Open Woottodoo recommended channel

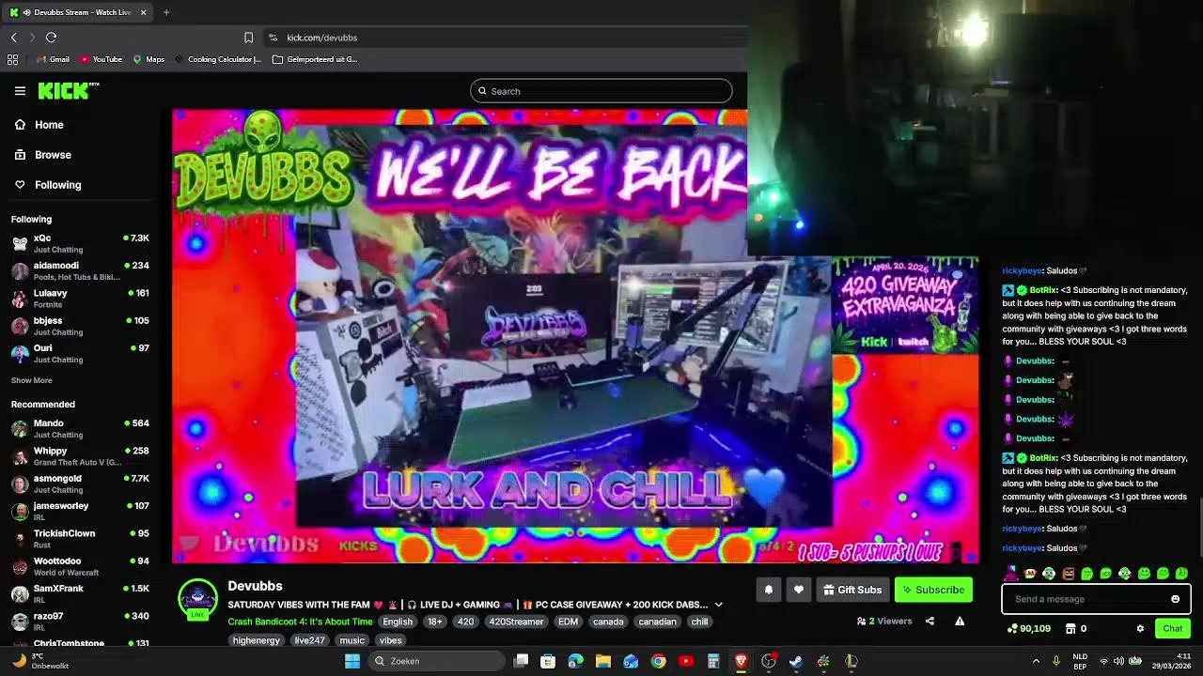pyautogui.click(x=80, y=566)
